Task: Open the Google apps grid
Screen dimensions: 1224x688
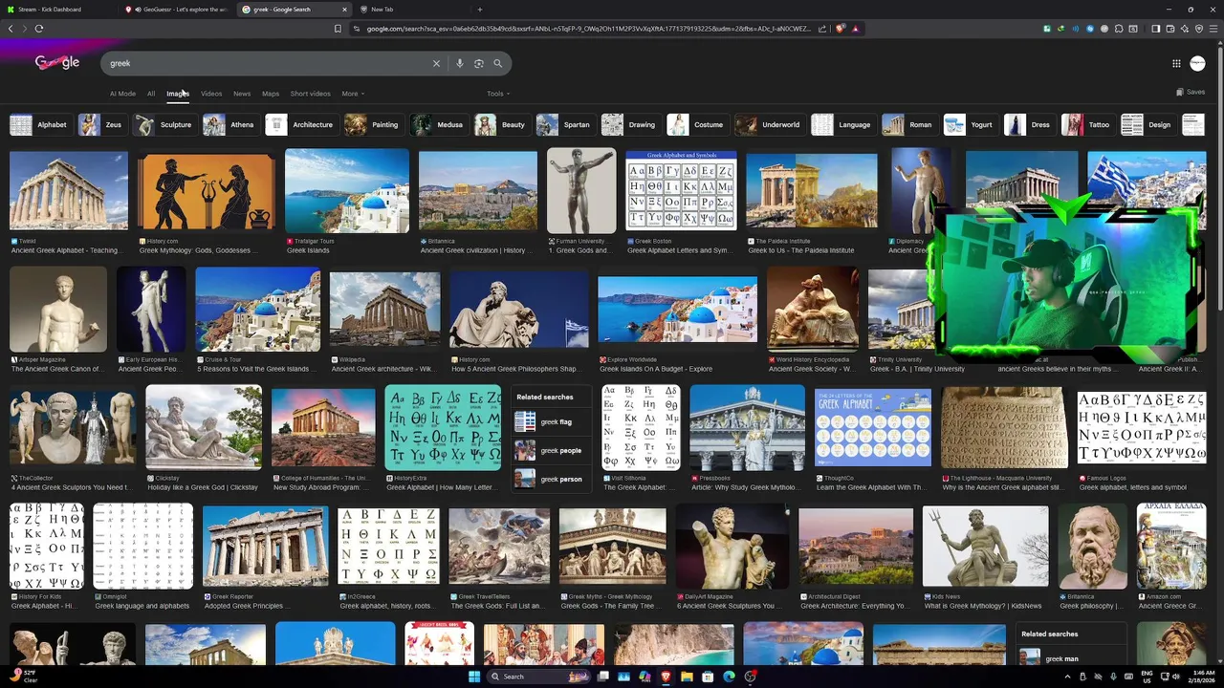Action: click(1176, 63)
